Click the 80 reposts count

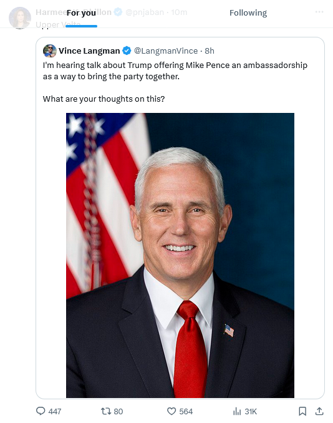[x=118, y=411]
